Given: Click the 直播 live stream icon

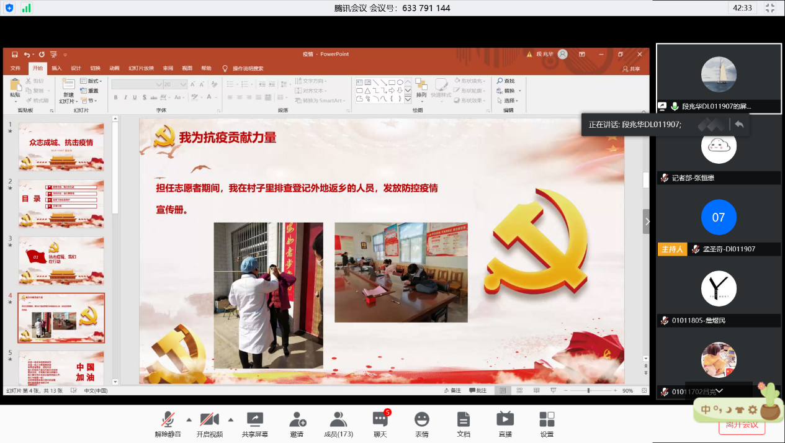Looking at the screenshot, I should click(x=505, y=424).
